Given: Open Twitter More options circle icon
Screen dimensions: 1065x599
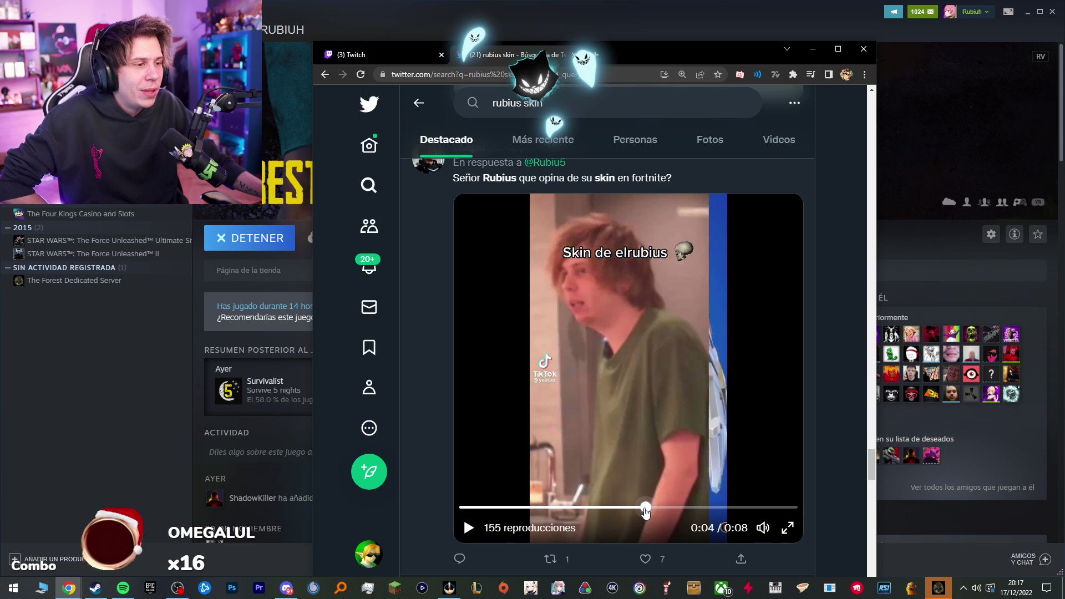Looking at the screenshot, I should click(x=369, y=428).
